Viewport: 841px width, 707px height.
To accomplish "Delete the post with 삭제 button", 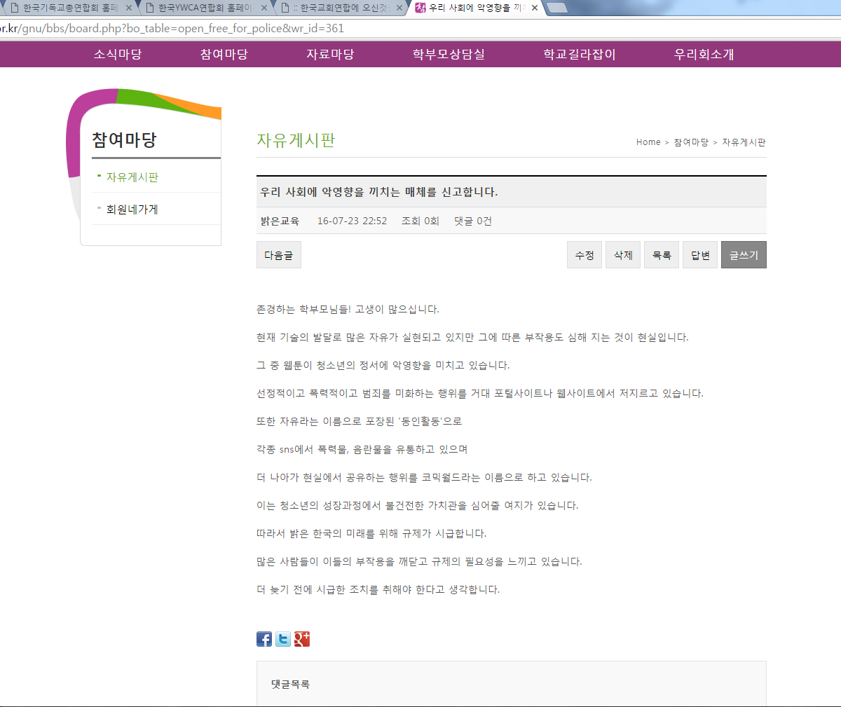I will (x=623, y=255).
